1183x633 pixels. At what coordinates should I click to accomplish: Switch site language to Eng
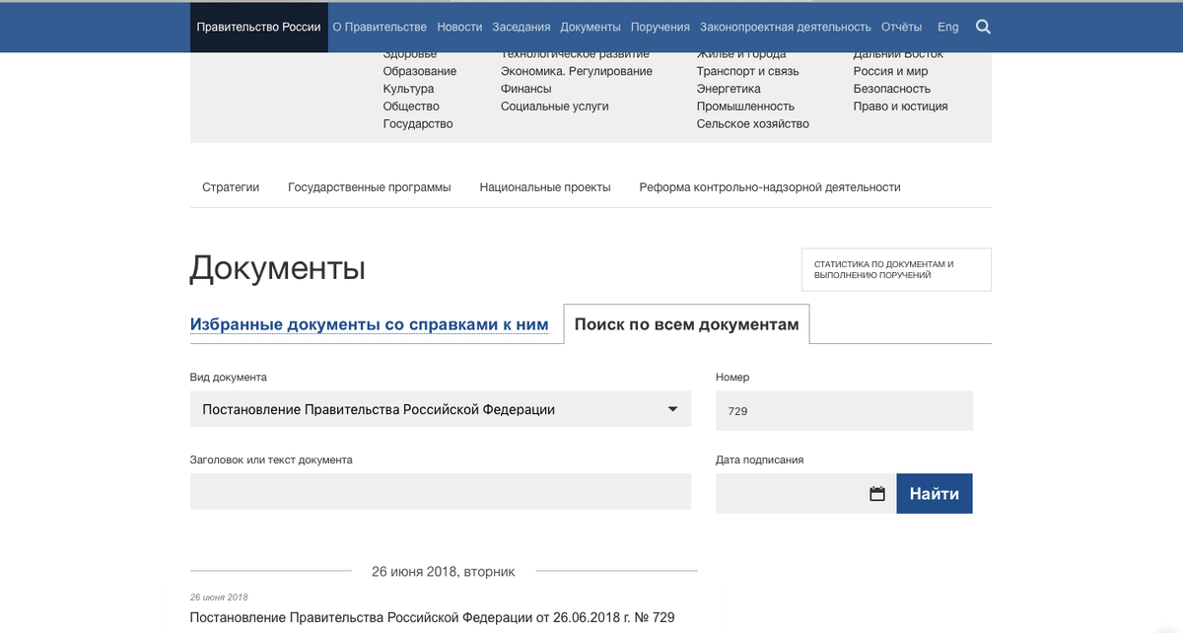948,27
